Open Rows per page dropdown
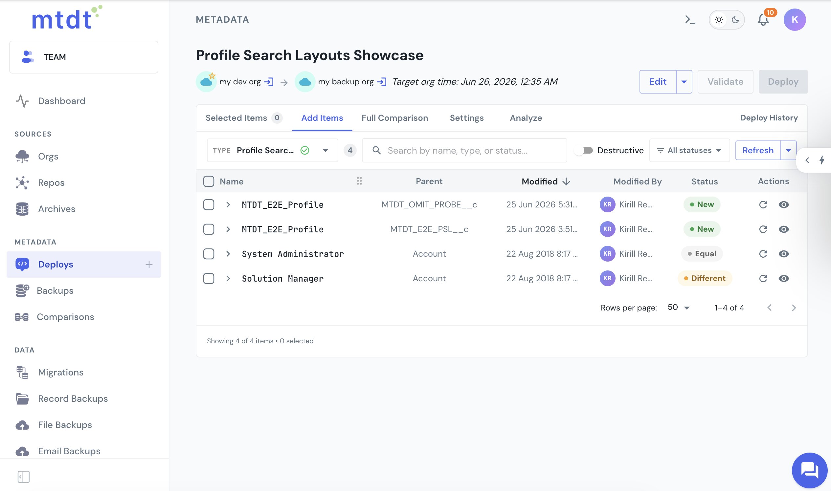The height and width of the screenshot is (491, 831). pyautogui.click(x=678, y=308)
